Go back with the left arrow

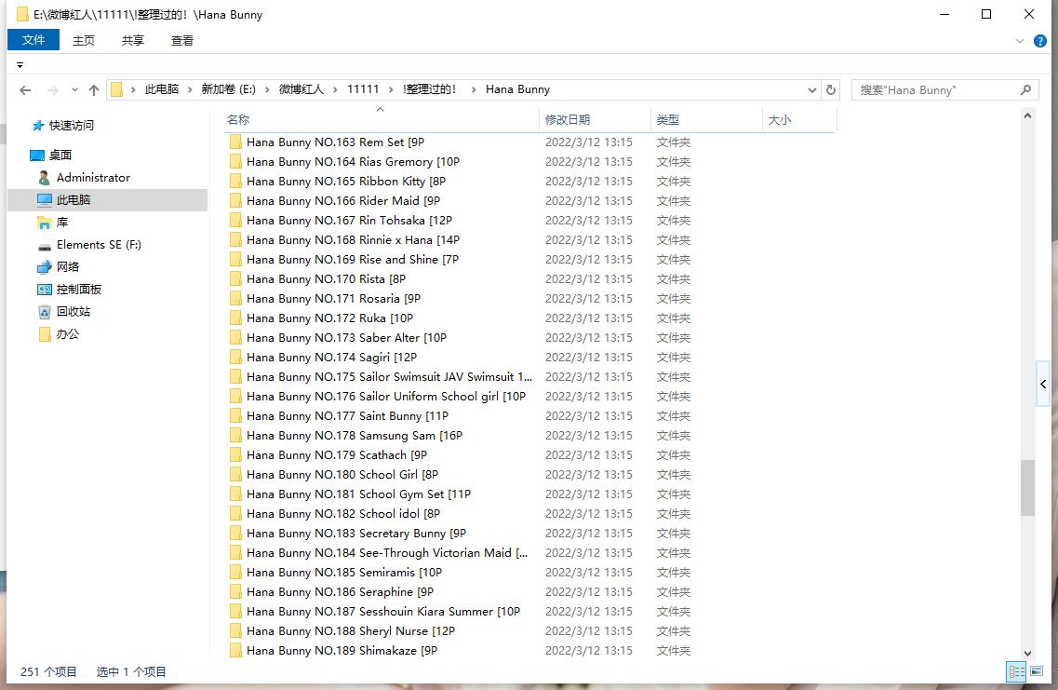[26, 89]
